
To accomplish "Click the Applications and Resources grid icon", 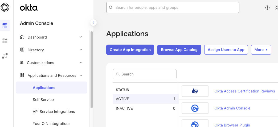I will (22, 75).
